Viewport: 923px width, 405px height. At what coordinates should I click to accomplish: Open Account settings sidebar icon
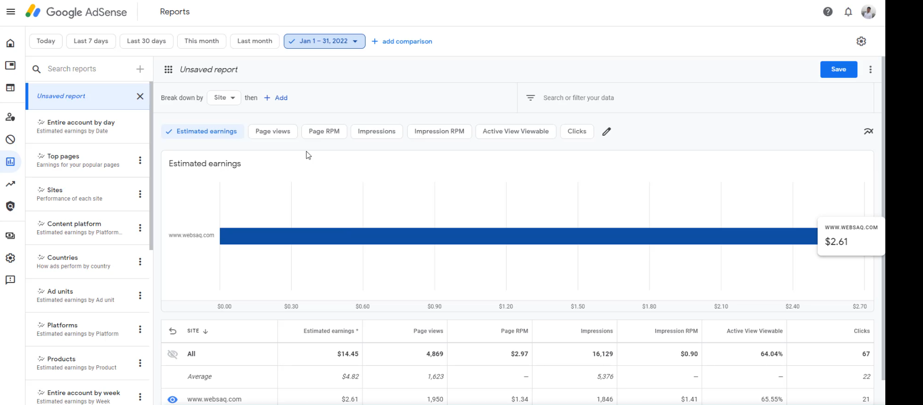pos(10,258)
